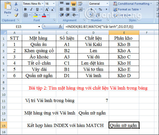This screenshot has height=135, width=159.
Task: Select cell with Kho D
Action: (124, 76)
